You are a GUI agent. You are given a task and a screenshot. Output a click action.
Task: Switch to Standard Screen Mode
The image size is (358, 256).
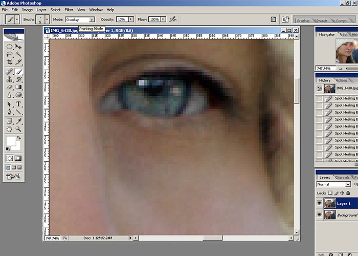pyautogui.click(x=8, y=167)
